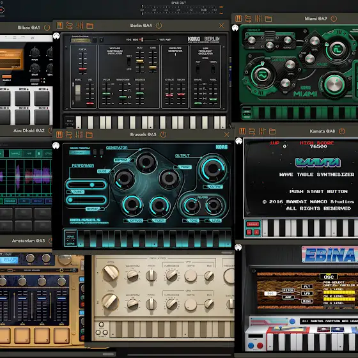Click the red SCALE button in Kamata
This screenshot has width=358, height=358.
(253, 224)
